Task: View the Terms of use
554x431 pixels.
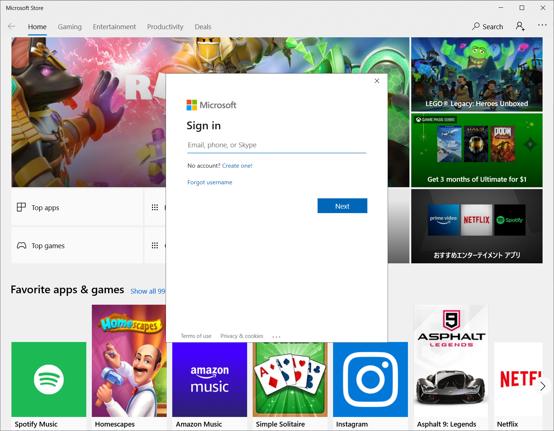Action: point(196,336)
